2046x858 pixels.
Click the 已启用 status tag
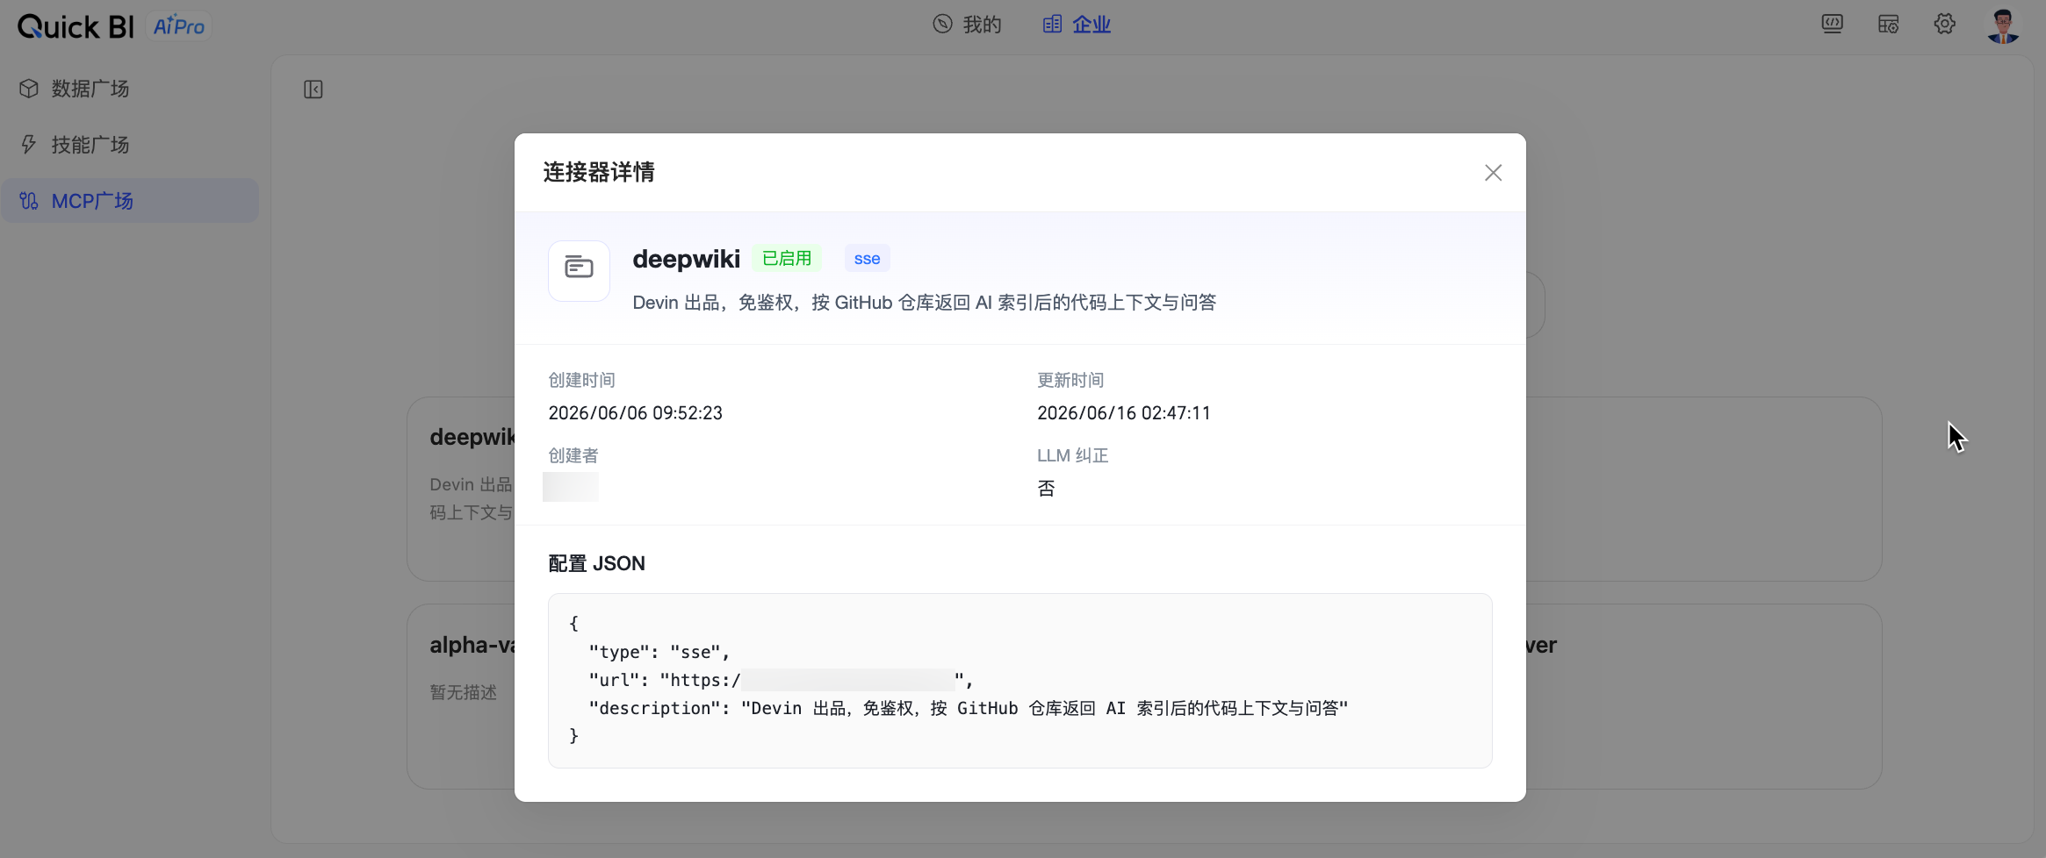787,258
